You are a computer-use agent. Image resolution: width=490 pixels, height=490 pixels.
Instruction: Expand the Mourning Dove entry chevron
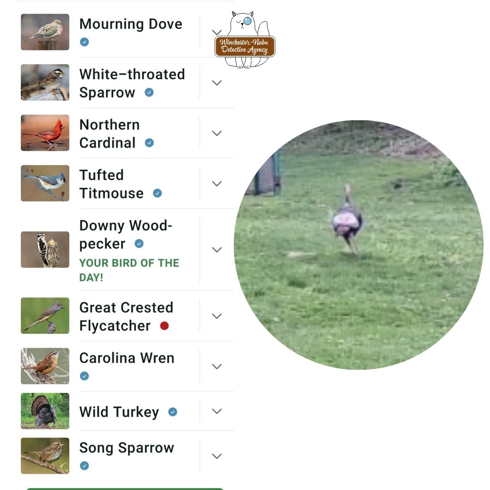pyautogui.click(x=217, y=32)
